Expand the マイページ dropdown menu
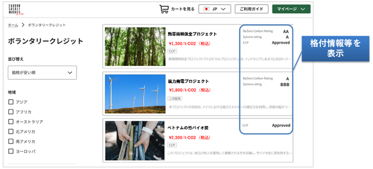This screenshot has width=373, height=169. coord(291,9)
